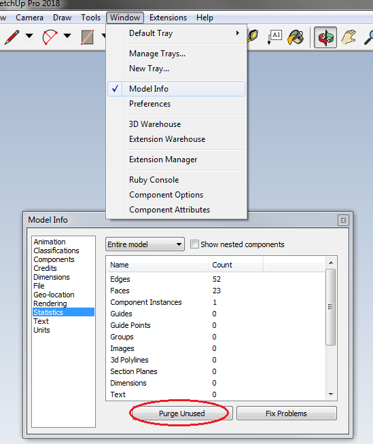Choose New Tray menu entry

(176, 69)
